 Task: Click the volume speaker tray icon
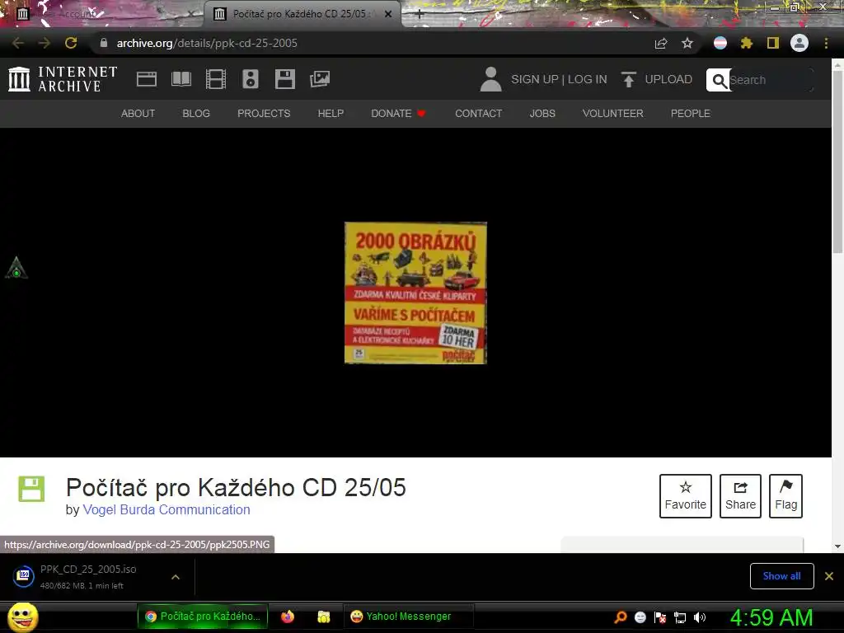click(x=699, y=617)
